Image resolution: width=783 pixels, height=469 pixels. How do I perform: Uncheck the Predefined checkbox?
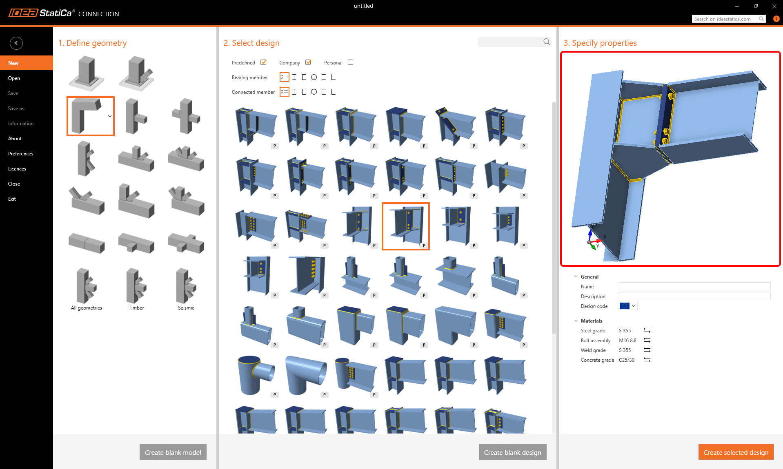(x=263, y=62)
